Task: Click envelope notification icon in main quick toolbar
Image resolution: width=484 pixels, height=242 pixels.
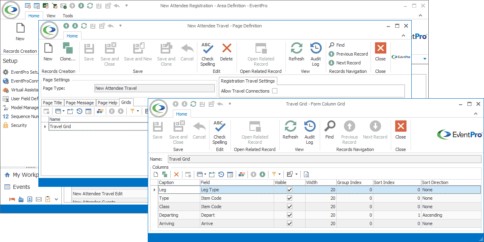Action: click(x=63, y=6)
